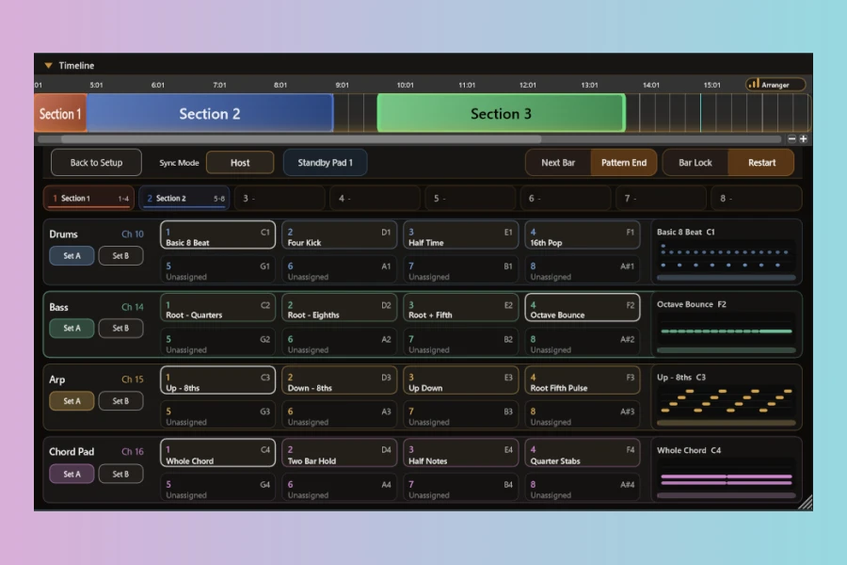
Task: Select the Section 3 timeline block
Action: (x=501, y=114)
